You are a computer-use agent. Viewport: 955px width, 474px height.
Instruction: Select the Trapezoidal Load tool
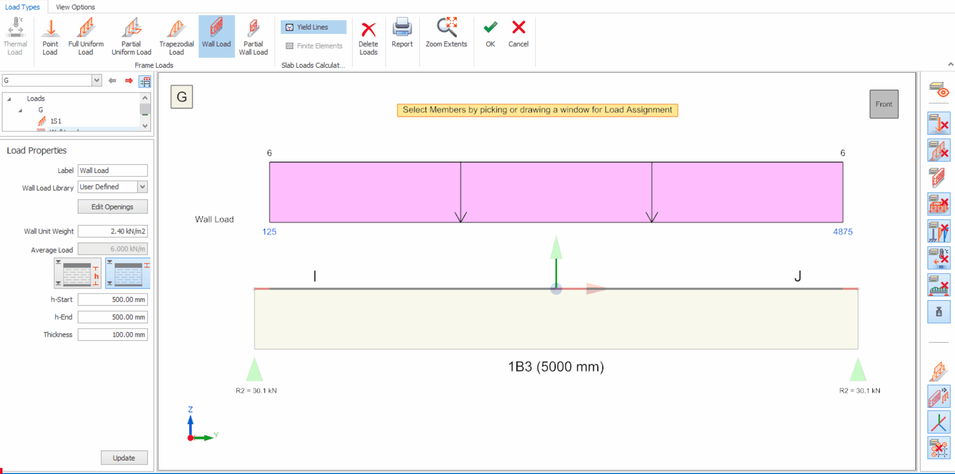click(176, 36)
